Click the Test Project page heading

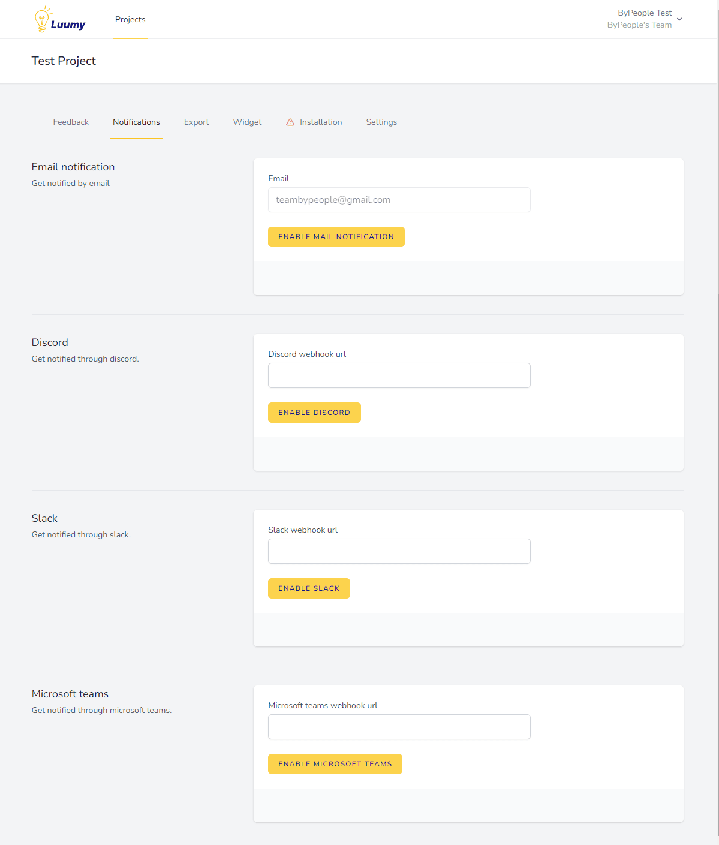coord(64,61)
